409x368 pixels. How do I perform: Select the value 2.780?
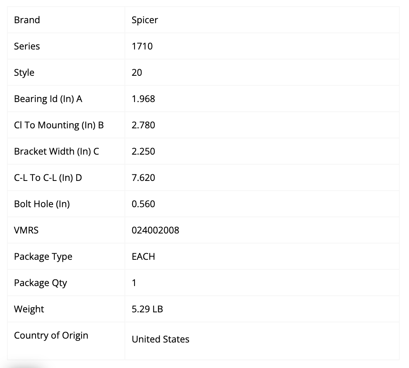click(143, 125)
